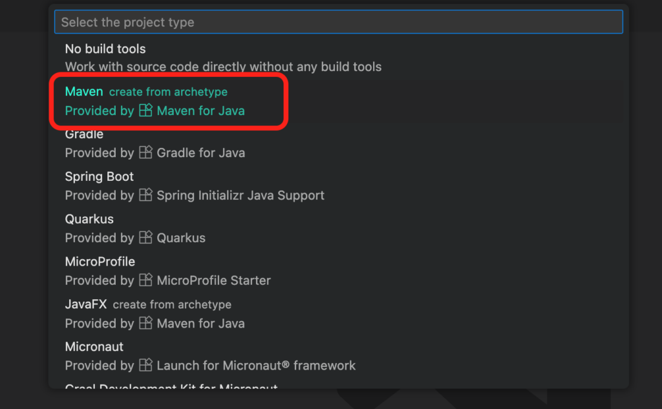Click the extension icon in the JavaFX row

(x=145, y=323)
